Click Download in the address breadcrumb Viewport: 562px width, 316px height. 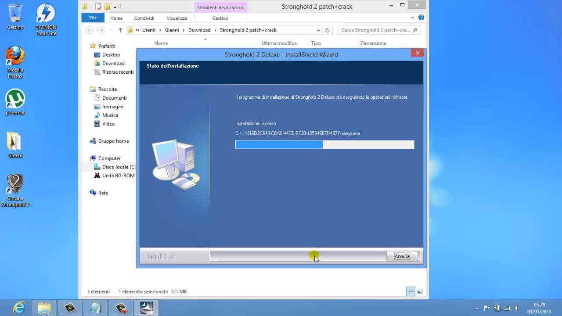click(199, 30)
